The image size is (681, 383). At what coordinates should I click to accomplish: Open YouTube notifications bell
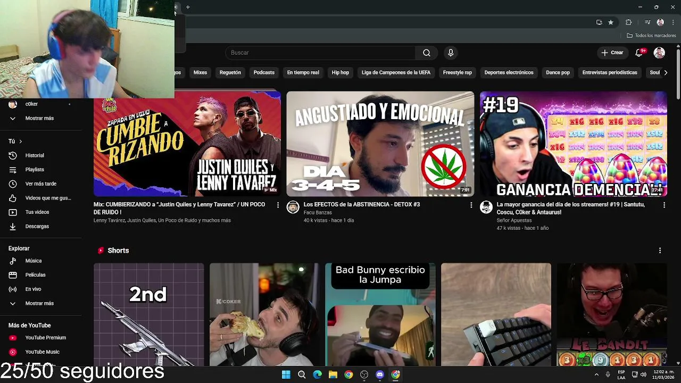point(640,53)
